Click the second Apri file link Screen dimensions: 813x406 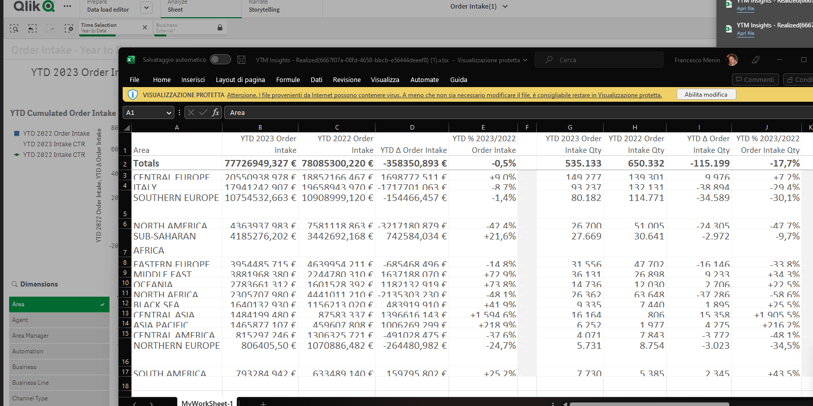[x=745, y=33]
